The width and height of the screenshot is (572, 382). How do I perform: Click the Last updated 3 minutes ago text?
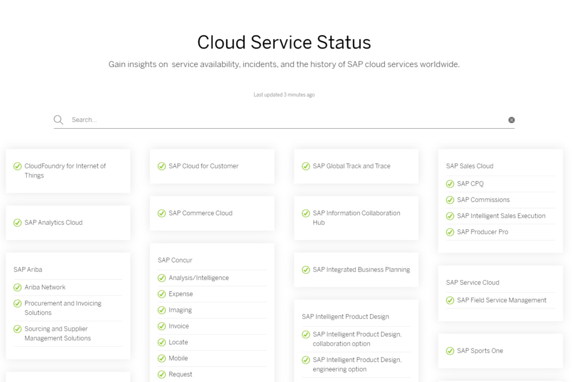[x=284, y=95]
